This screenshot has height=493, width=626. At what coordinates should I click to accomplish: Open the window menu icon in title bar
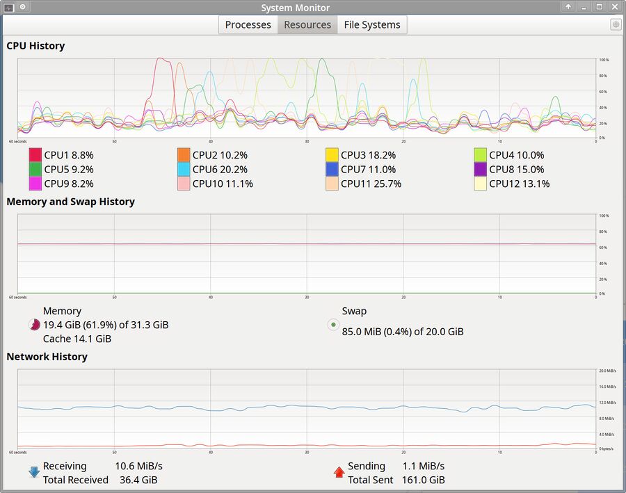pos(8,7)
